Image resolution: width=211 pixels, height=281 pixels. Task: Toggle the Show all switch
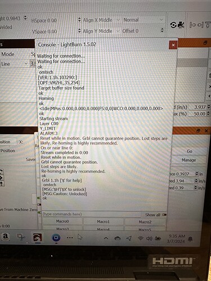(x=164, y=215)
